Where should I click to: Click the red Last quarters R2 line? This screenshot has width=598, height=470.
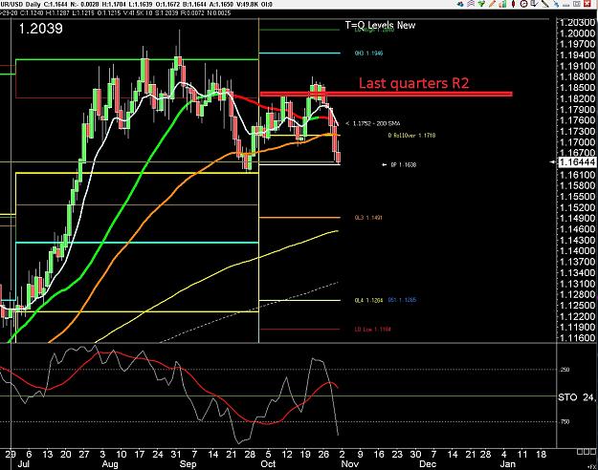tap(386, 94)
